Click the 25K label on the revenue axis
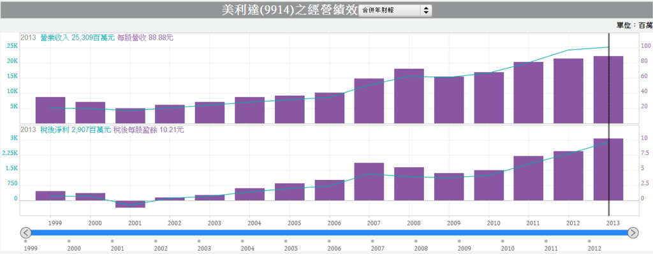 click(x=12, y=46)
